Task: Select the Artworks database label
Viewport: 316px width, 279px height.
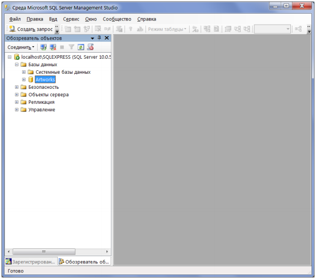Action: (x=45, y=79)
